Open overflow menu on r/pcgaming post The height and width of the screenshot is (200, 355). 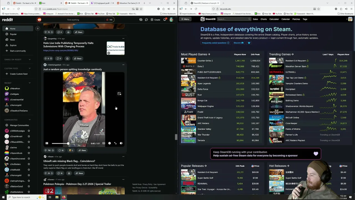coord(123,38)
